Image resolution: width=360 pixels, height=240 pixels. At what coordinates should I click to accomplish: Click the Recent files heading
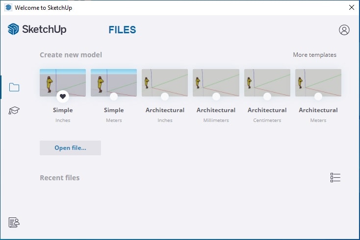pyautogui.click(x=60, y=178)
